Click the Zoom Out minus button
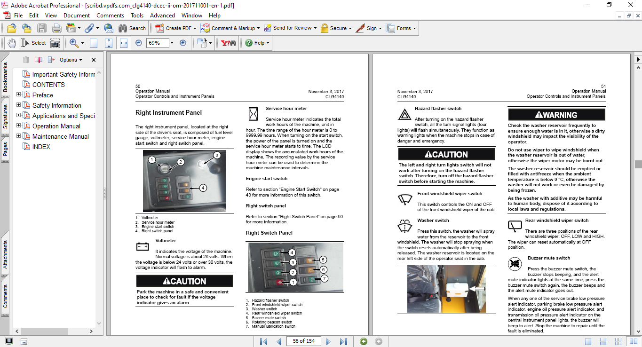This screenshot has height=347, width=642. tap(139, 43)
